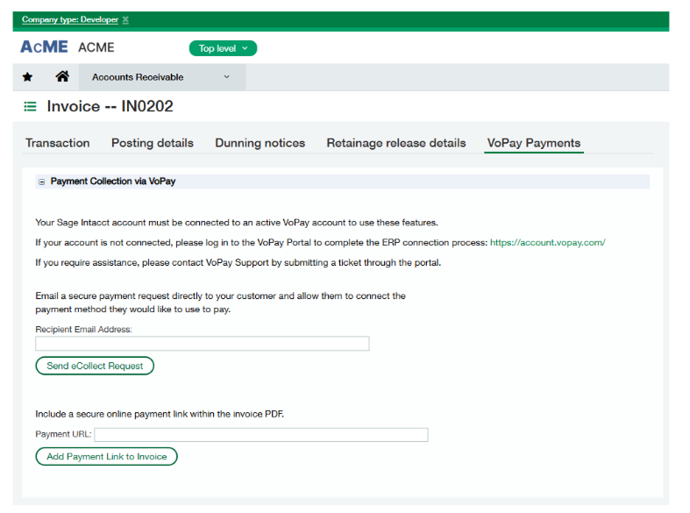Click the star favorites icon
The width and height of the screenshot is (690, 513).
point(27,77)
